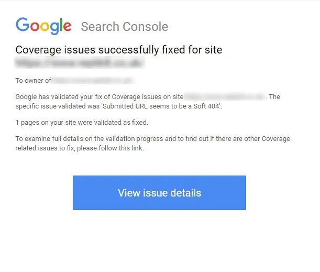Viewport: 320px width, 272px height.
Task: Click the blurred URL after 'To owner of'
Action: pos(93,81)
